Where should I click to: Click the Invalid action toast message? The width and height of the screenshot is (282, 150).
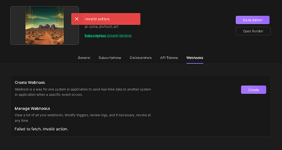click(106, 19)
